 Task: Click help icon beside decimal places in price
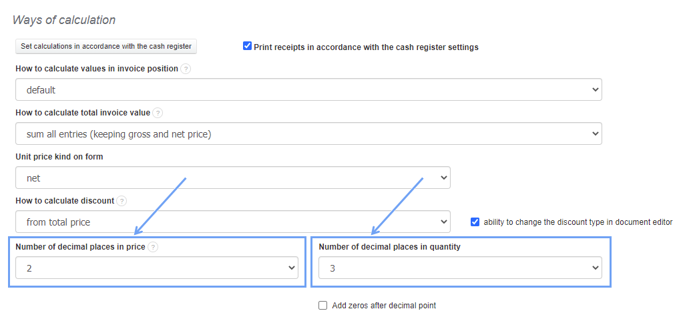[x=153, y=247]
